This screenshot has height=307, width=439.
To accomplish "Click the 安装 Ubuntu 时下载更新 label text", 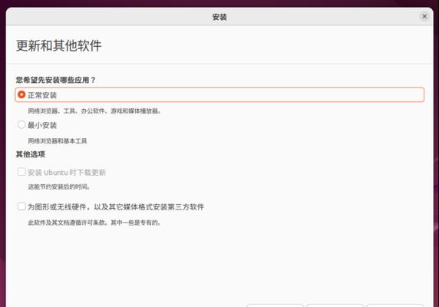I will pos(67,172).
